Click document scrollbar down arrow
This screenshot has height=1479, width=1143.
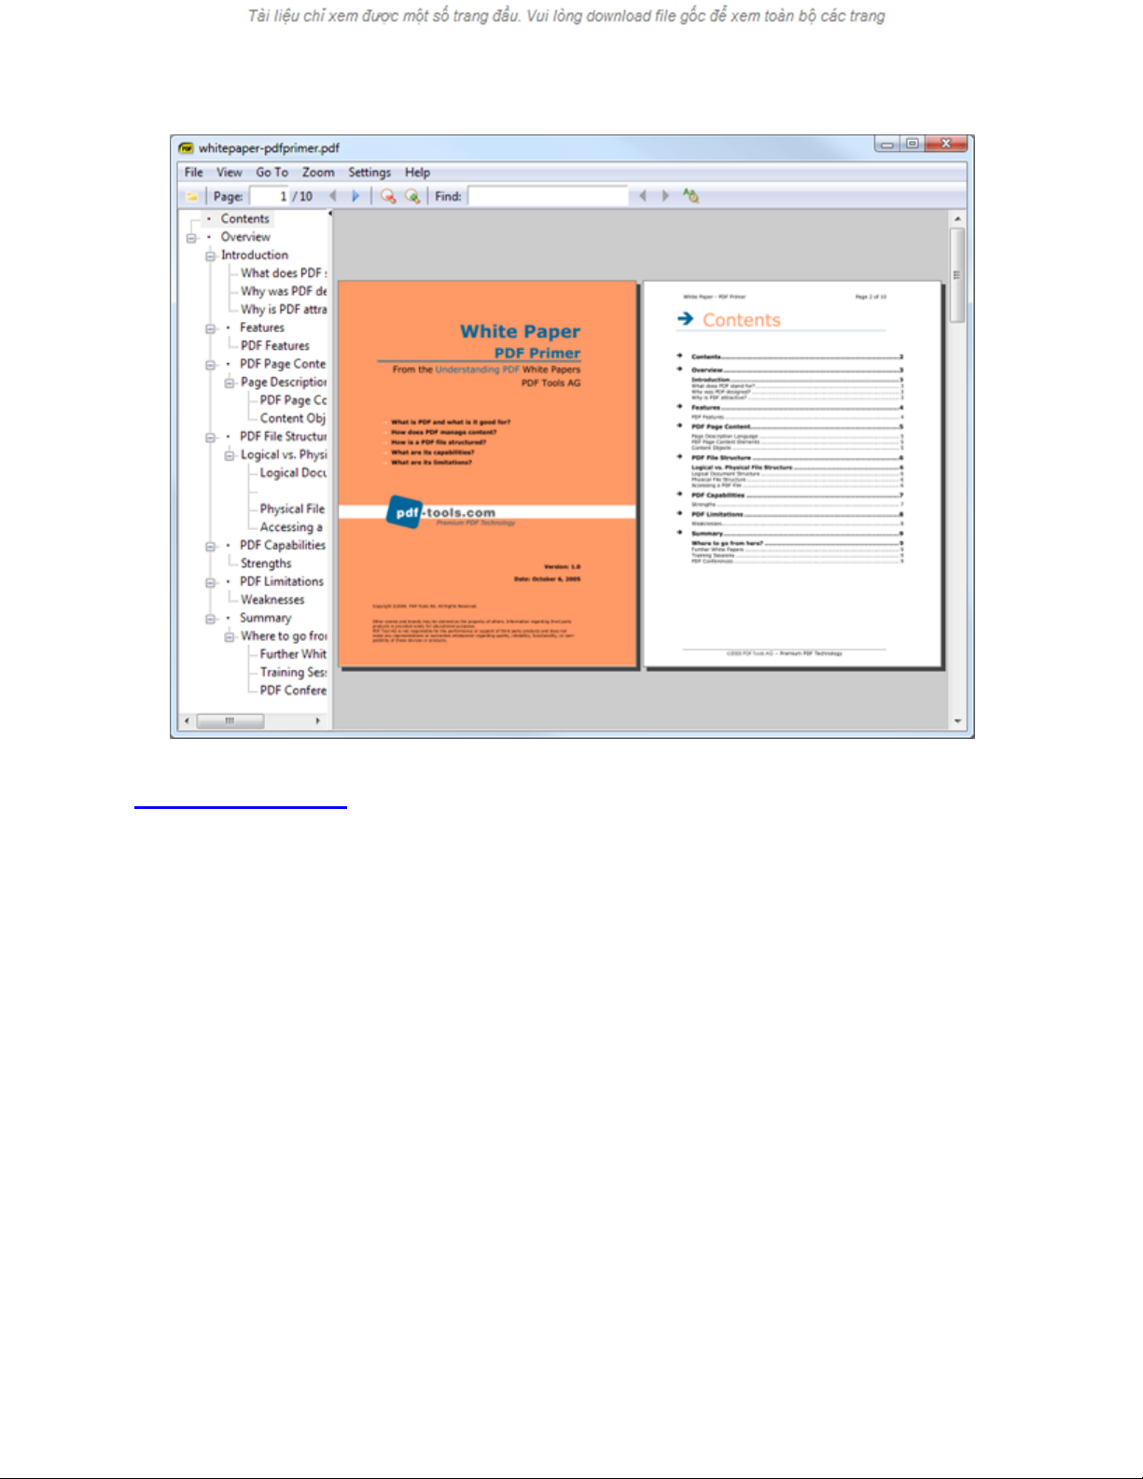[x=957, y=721]
